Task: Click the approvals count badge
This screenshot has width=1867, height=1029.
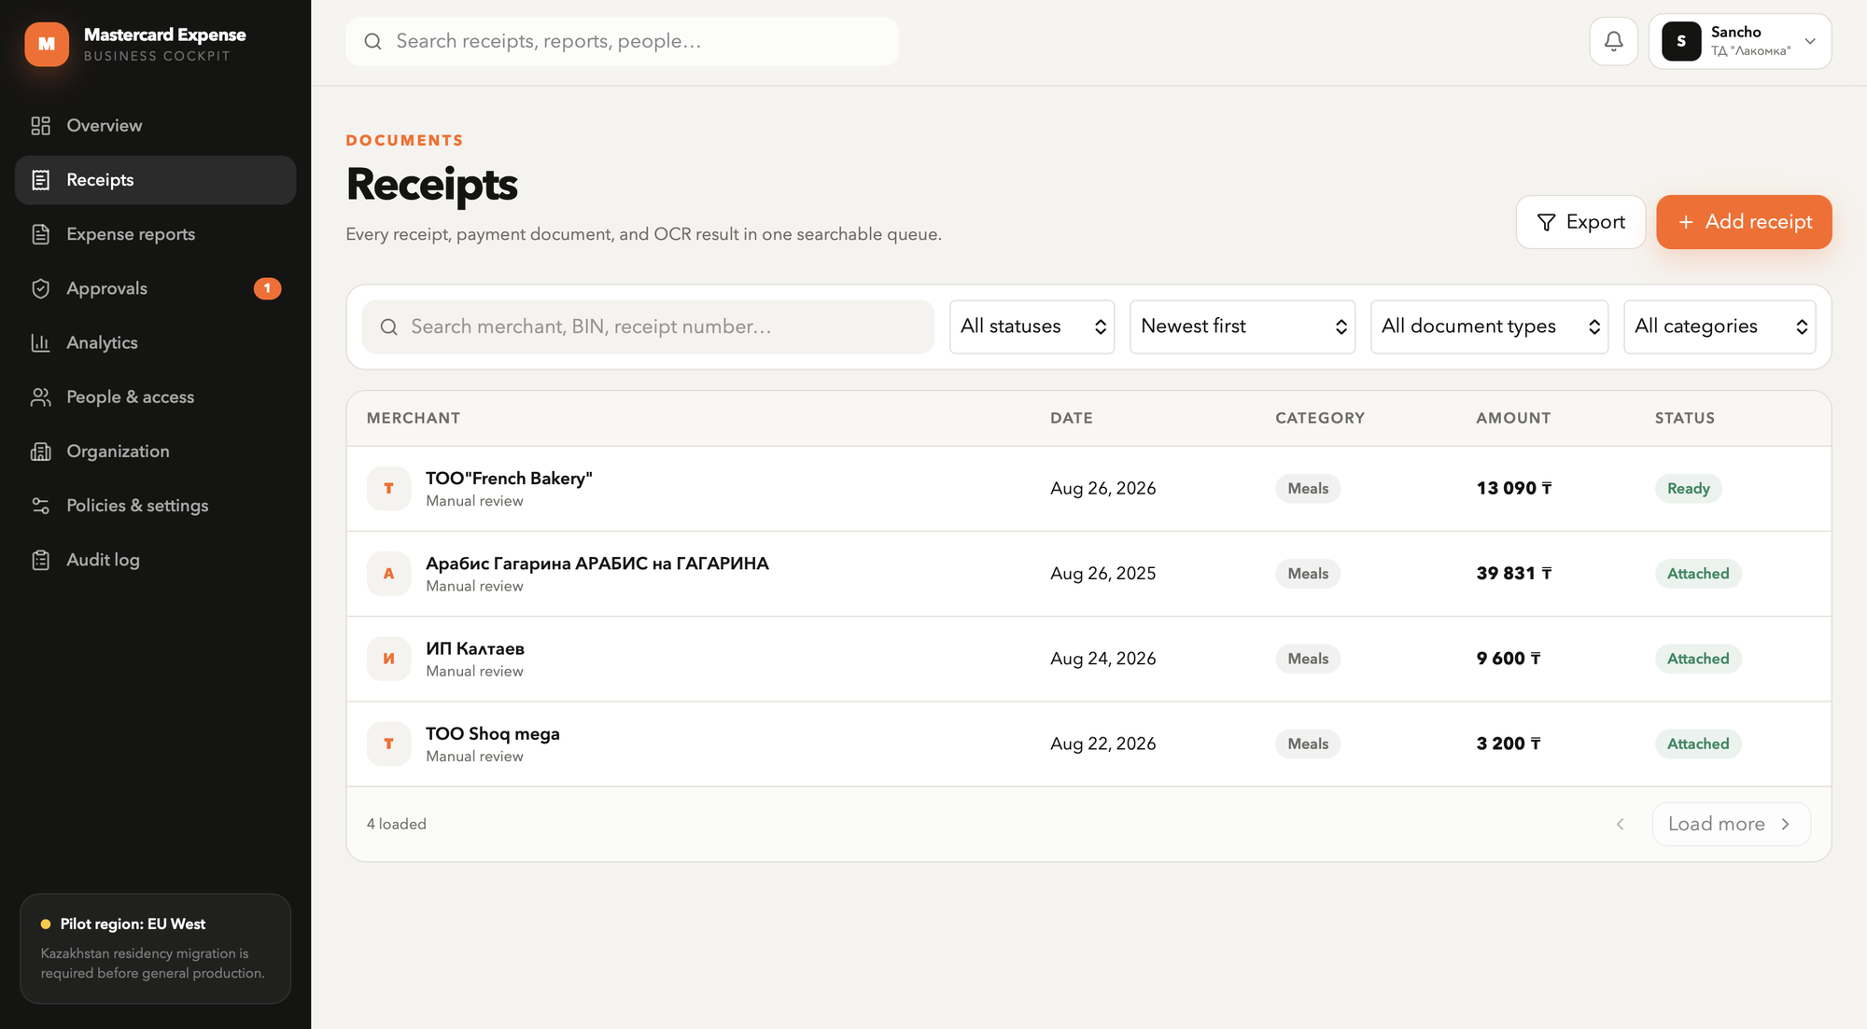Action: pos(267,288)
